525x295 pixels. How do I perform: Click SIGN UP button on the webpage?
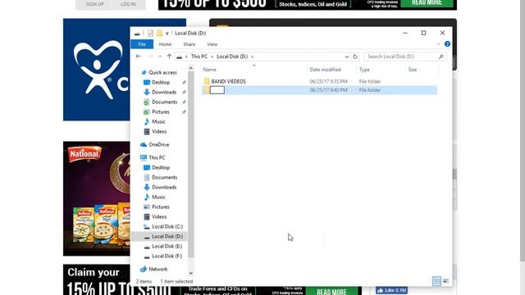tap(95, 4)
